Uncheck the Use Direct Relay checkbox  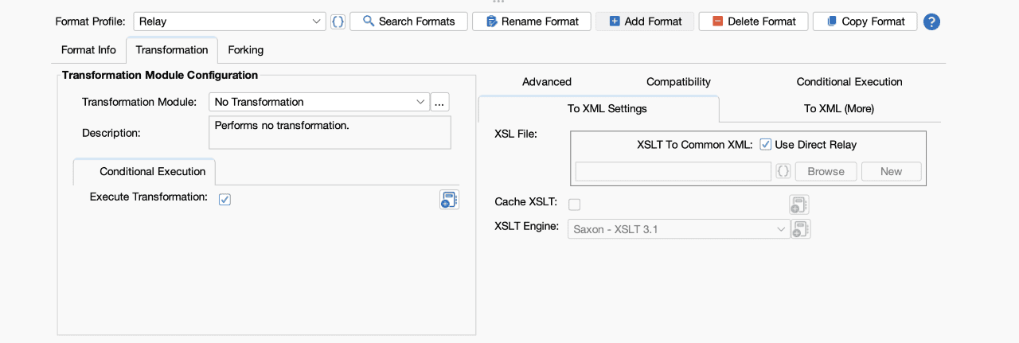(766, 145)
